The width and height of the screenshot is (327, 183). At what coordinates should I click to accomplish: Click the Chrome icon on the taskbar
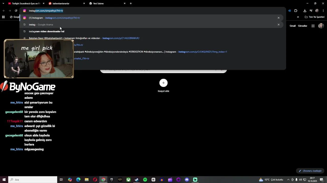click(103, 180)
